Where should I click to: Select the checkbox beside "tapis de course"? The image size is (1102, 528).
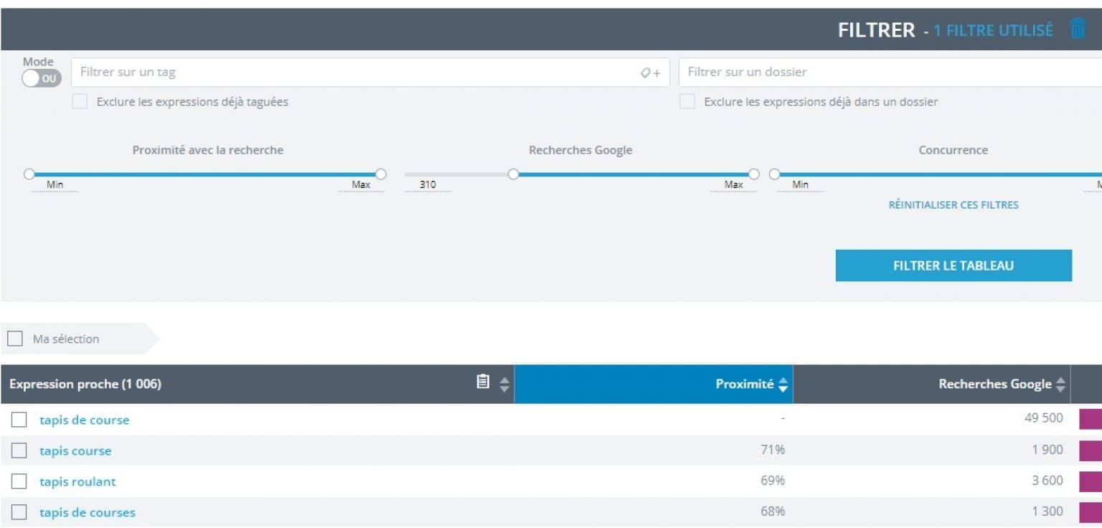pos(19,420)
